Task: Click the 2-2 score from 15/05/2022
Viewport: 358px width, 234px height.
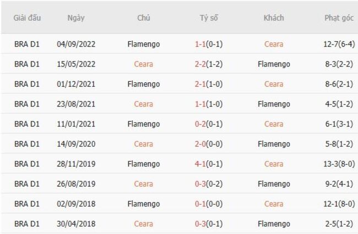Action: point(202,64)
